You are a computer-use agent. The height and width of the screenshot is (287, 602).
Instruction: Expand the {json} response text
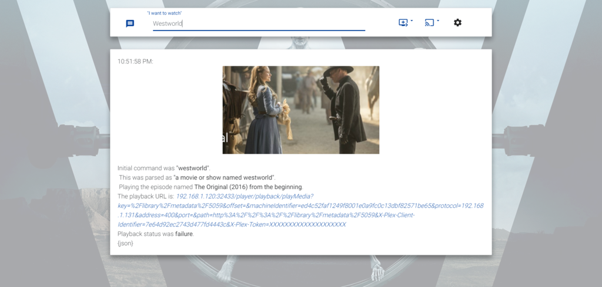click(x=126, y=244)
